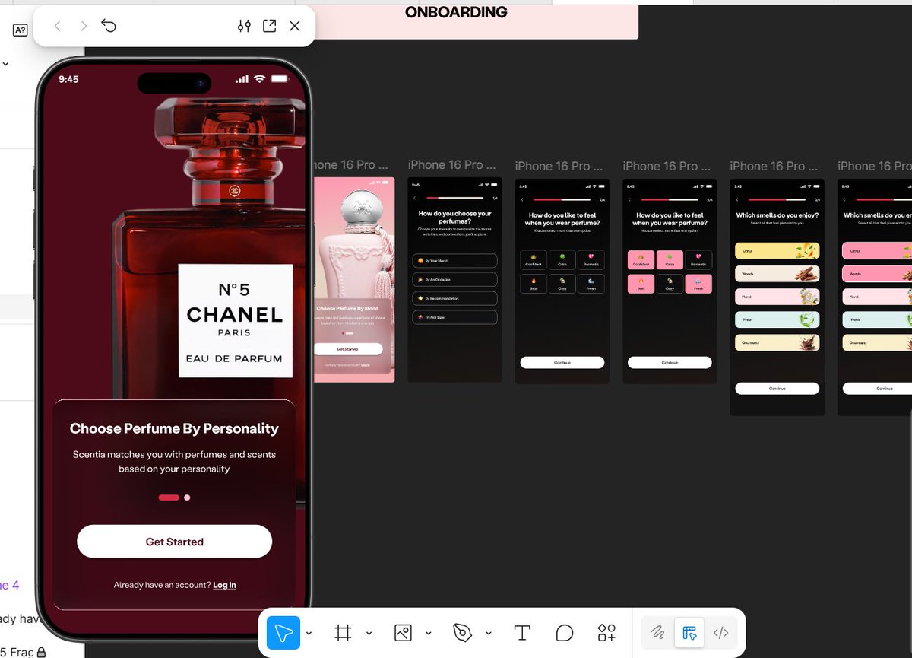Click the second page indicator dot
The height and width of the screenshot is (658, 912).
click(185, 497)
